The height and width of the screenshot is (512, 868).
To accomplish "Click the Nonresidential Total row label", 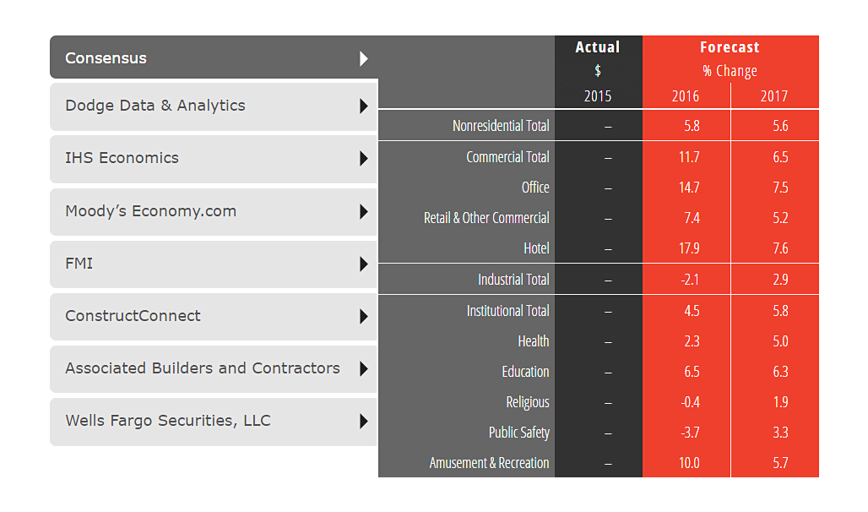I will pos(502,125).
